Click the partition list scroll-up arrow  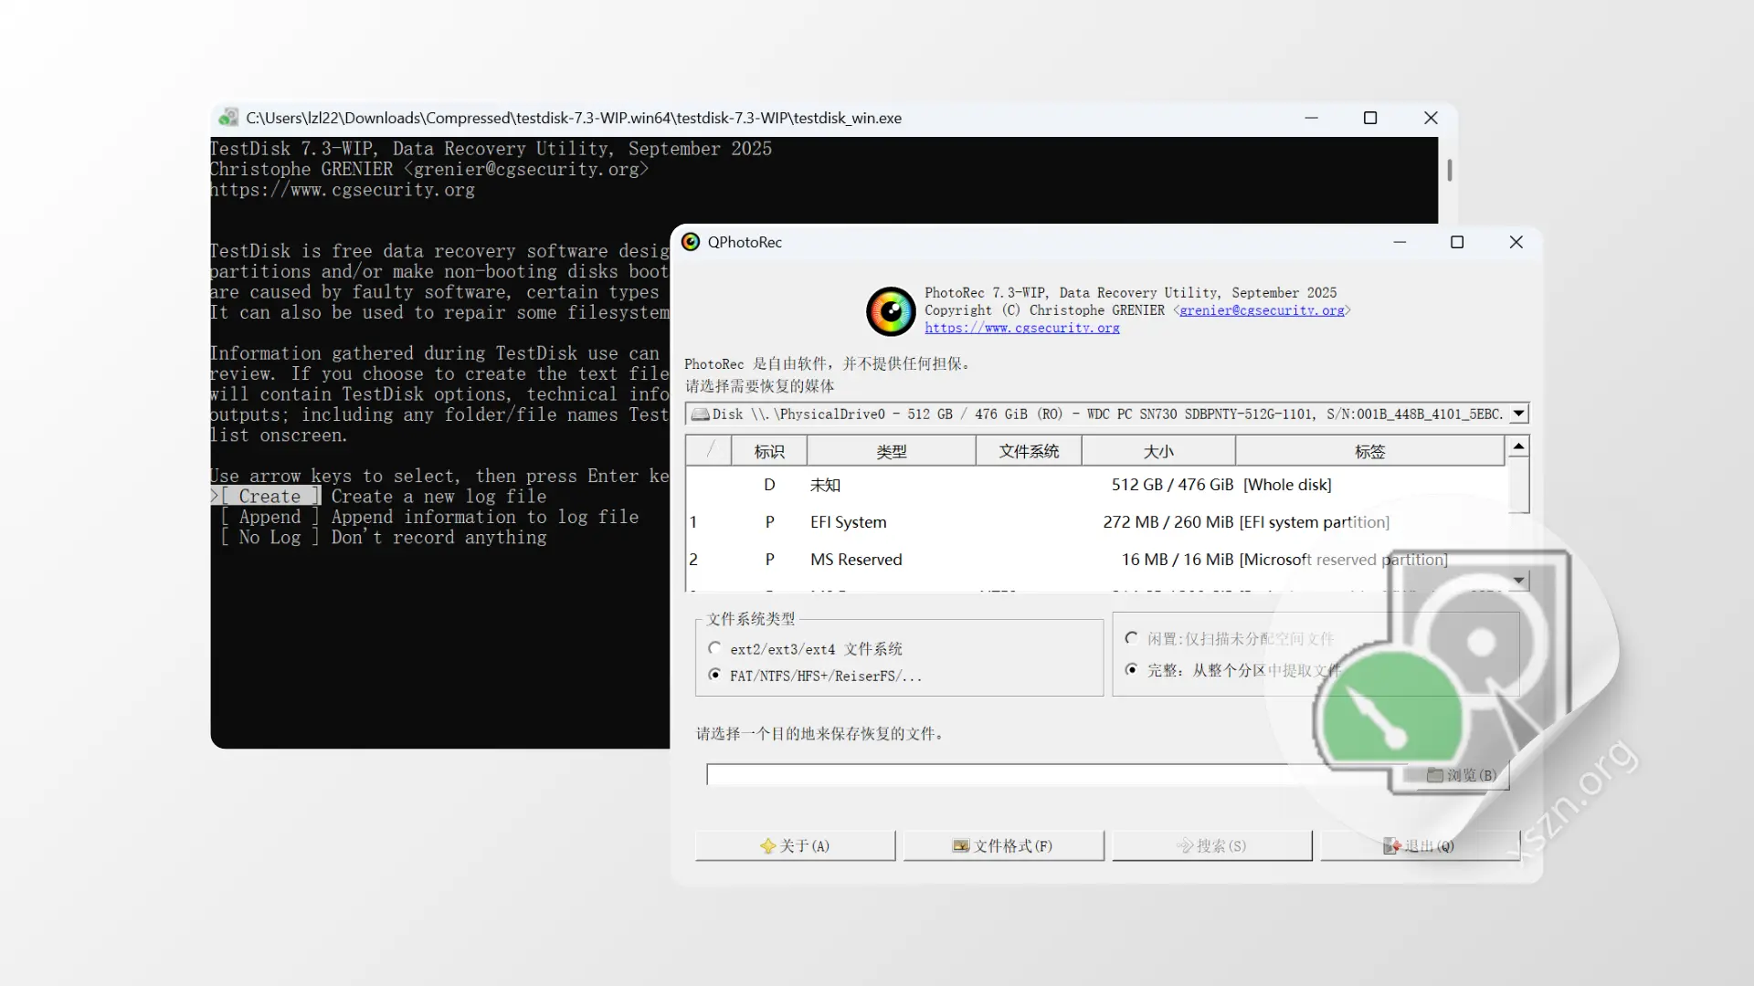[1519, 445]
